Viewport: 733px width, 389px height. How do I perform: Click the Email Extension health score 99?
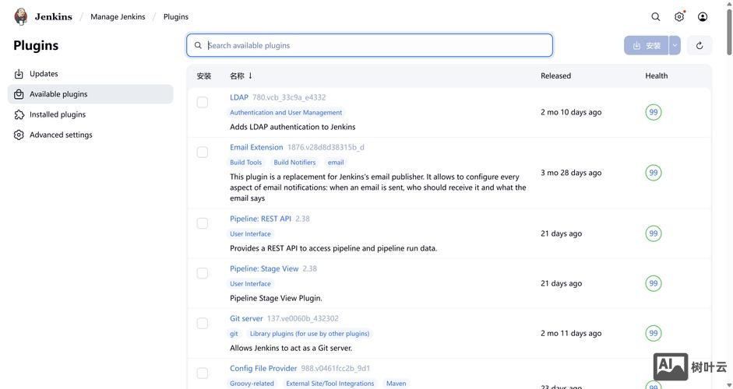(x=653, y=173)
